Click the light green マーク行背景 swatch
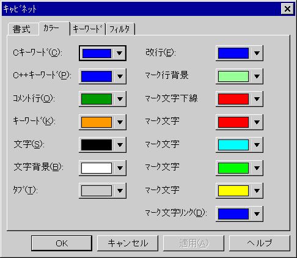 [x=233, y=76]
